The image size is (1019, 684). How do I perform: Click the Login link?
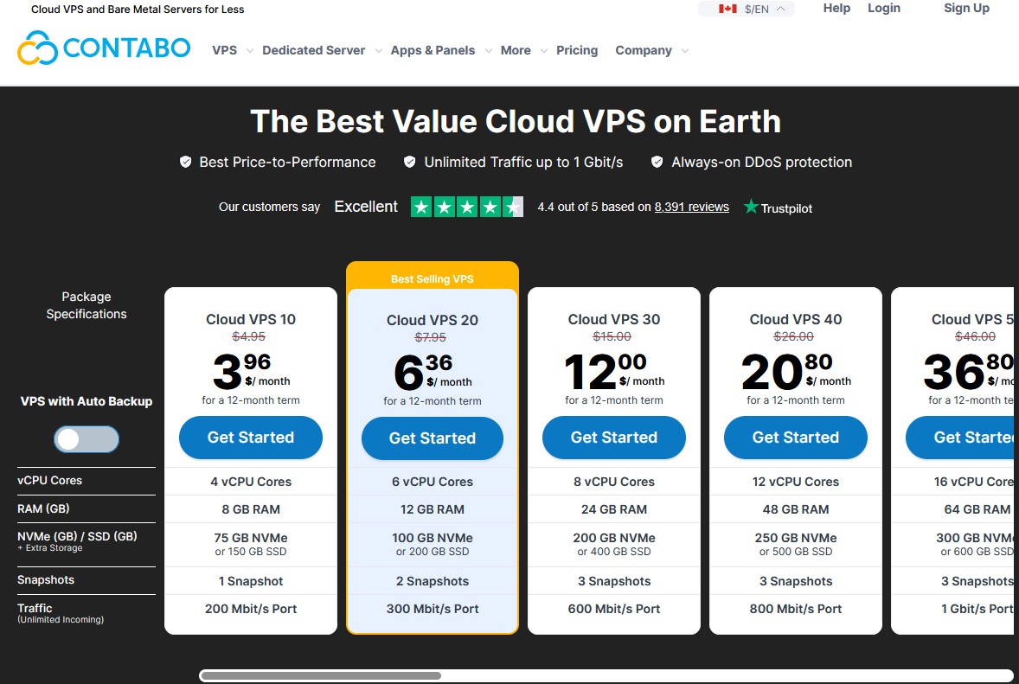click(883, 8)
